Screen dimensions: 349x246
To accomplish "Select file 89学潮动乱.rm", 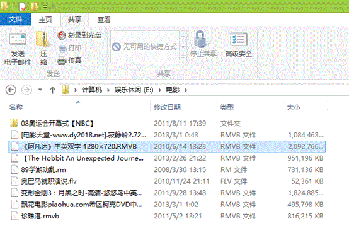I will coord(43,169).
